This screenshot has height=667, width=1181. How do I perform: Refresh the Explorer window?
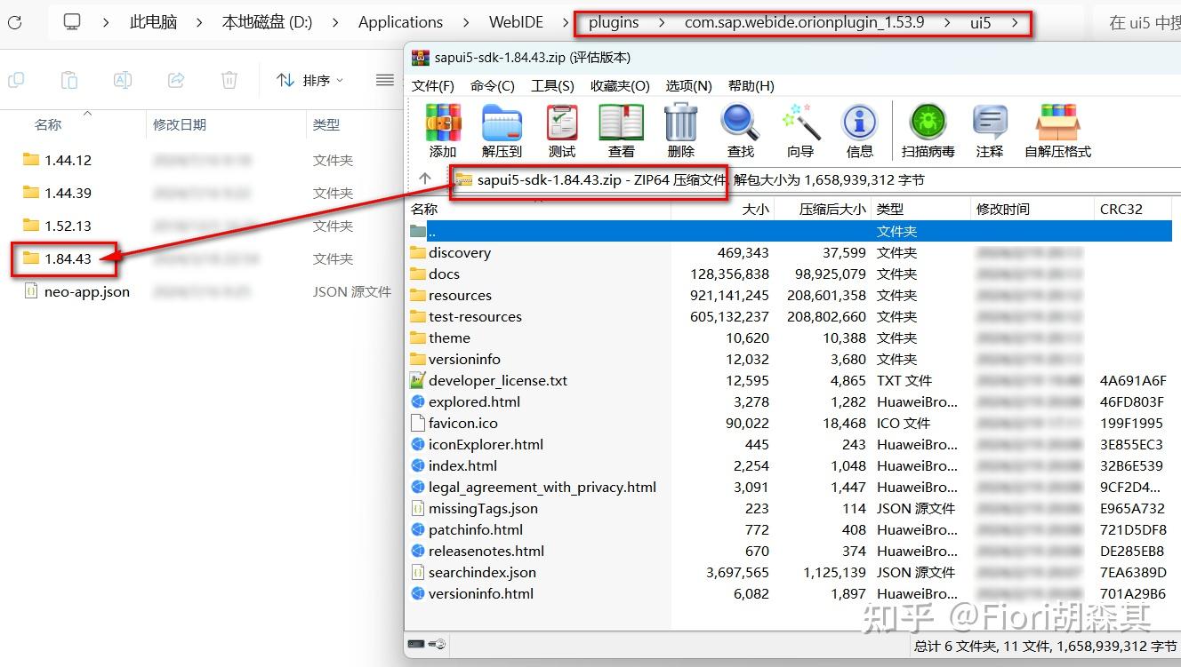[14, 22]
